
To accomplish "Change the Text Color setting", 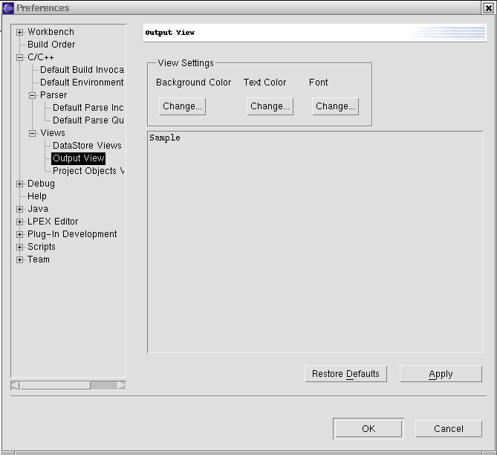I will pyautogui.click(x=270, y=106).
